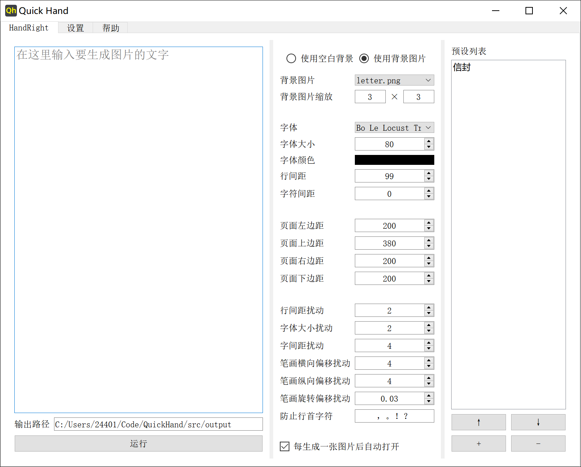Viewport: 581px width, 467px height.
Task: Open the 帮助 tab
Action: coord(110,28)
